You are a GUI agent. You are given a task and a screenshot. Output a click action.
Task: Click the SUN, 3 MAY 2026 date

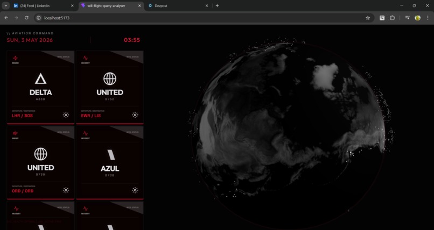[x=30, y=40]
